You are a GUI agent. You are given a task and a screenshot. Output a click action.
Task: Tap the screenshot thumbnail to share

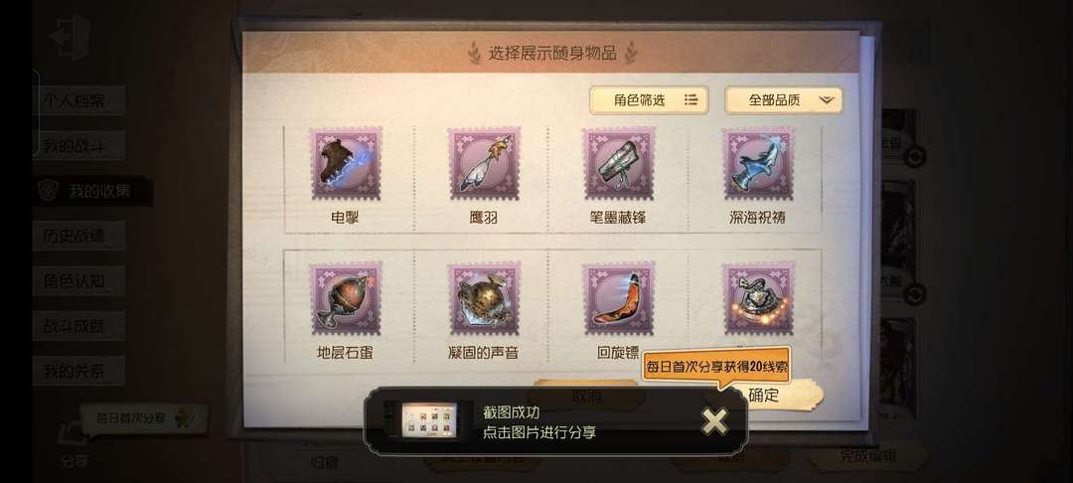(429, 422)
